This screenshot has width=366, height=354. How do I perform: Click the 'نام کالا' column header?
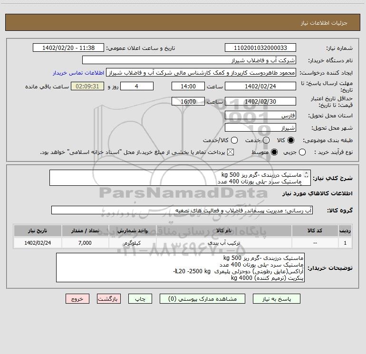[x=223, y=230]
